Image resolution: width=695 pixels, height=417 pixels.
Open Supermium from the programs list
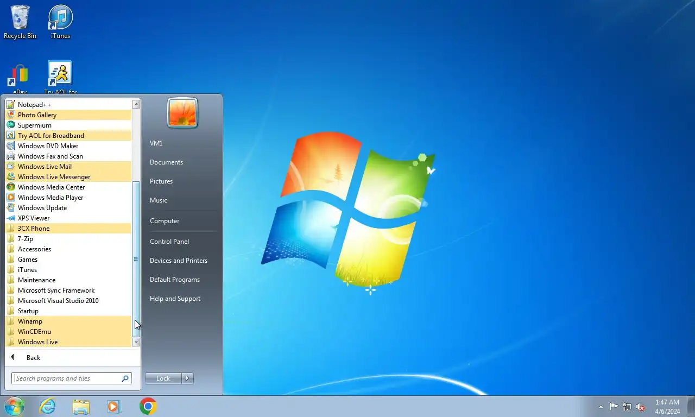tap(68, 125)
